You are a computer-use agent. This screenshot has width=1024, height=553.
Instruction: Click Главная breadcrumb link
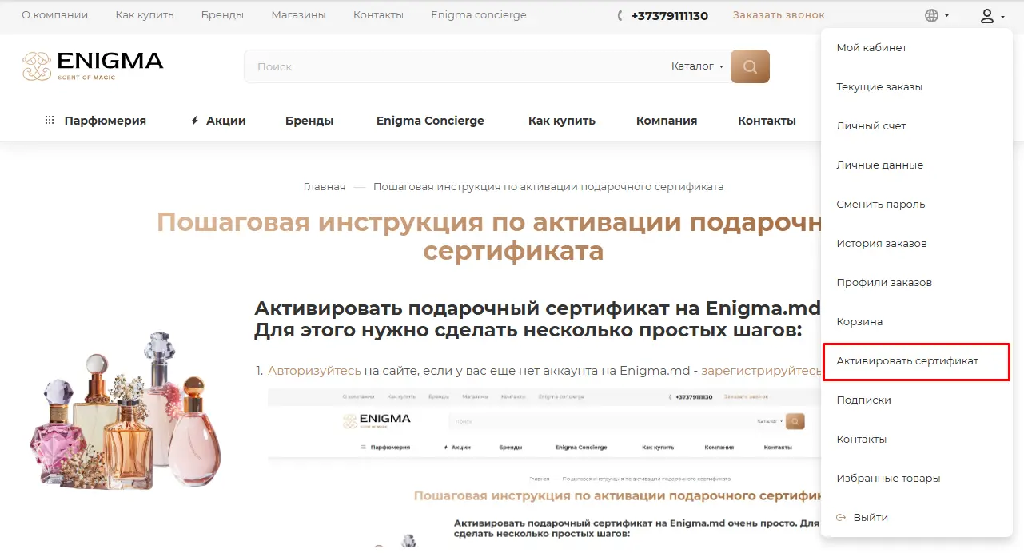click(x=325, y=186)
